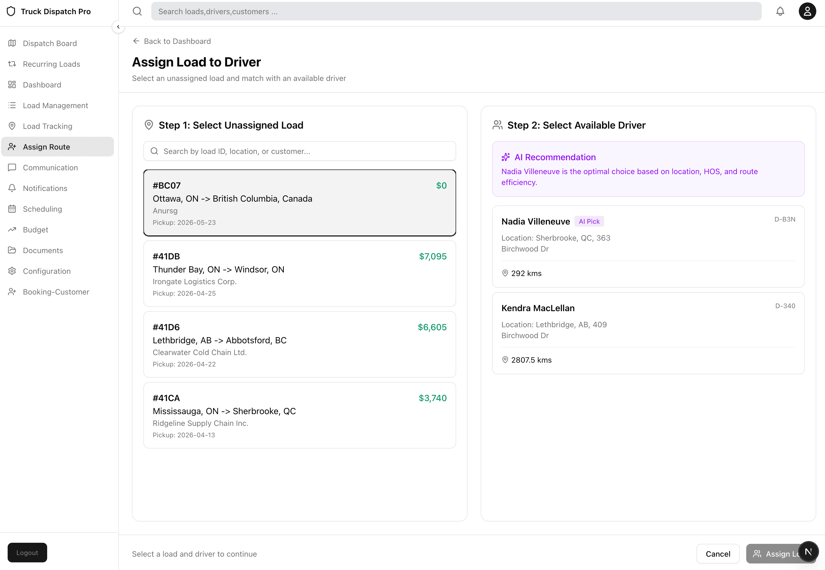
Task: Click the Scheduling calendar icon
Action: [x=12, y=209]
